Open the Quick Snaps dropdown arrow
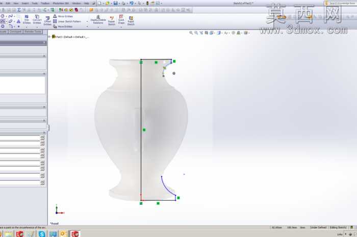Screen dimensions: 357x237 pyautogui.click(x=121, y=28)
